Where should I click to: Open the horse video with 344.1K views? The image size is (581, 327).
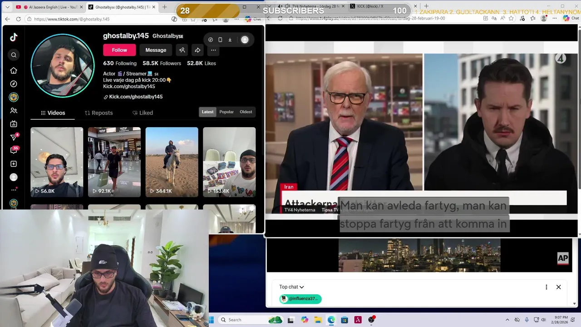[x=172, y=162]
